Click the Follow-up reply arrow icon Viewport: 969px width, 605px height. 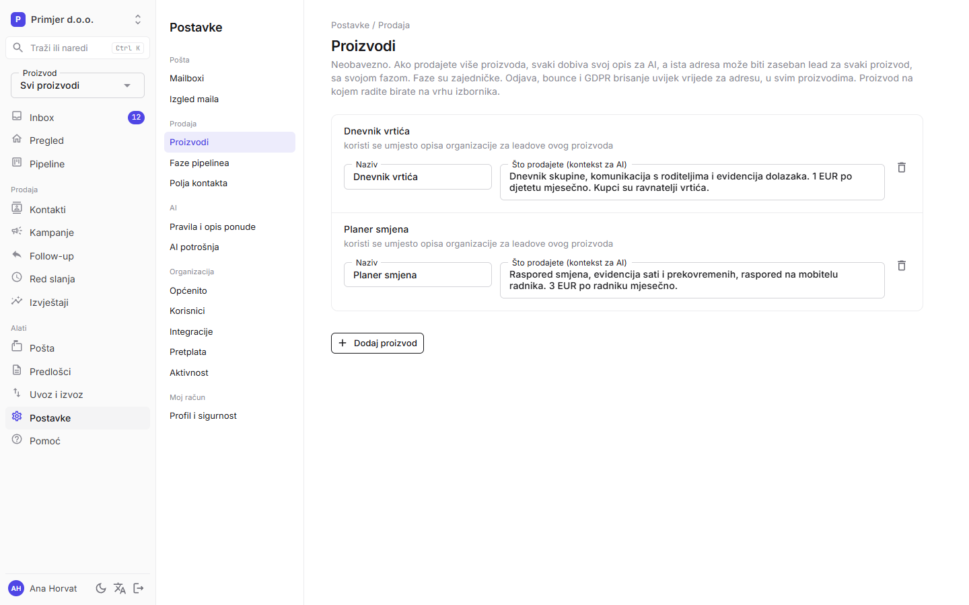click(17, 255)
